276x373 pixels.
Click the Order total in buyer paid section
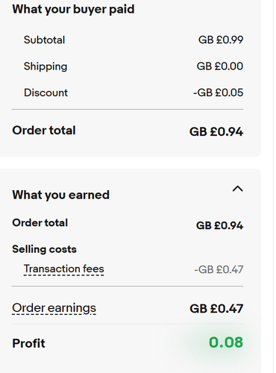tap(44, 131)
